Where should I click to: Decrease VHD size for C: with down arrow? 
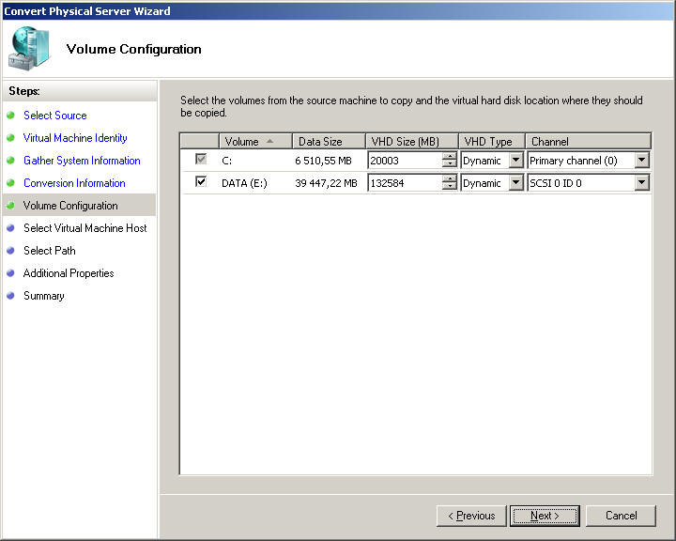[x=449, y=164]
